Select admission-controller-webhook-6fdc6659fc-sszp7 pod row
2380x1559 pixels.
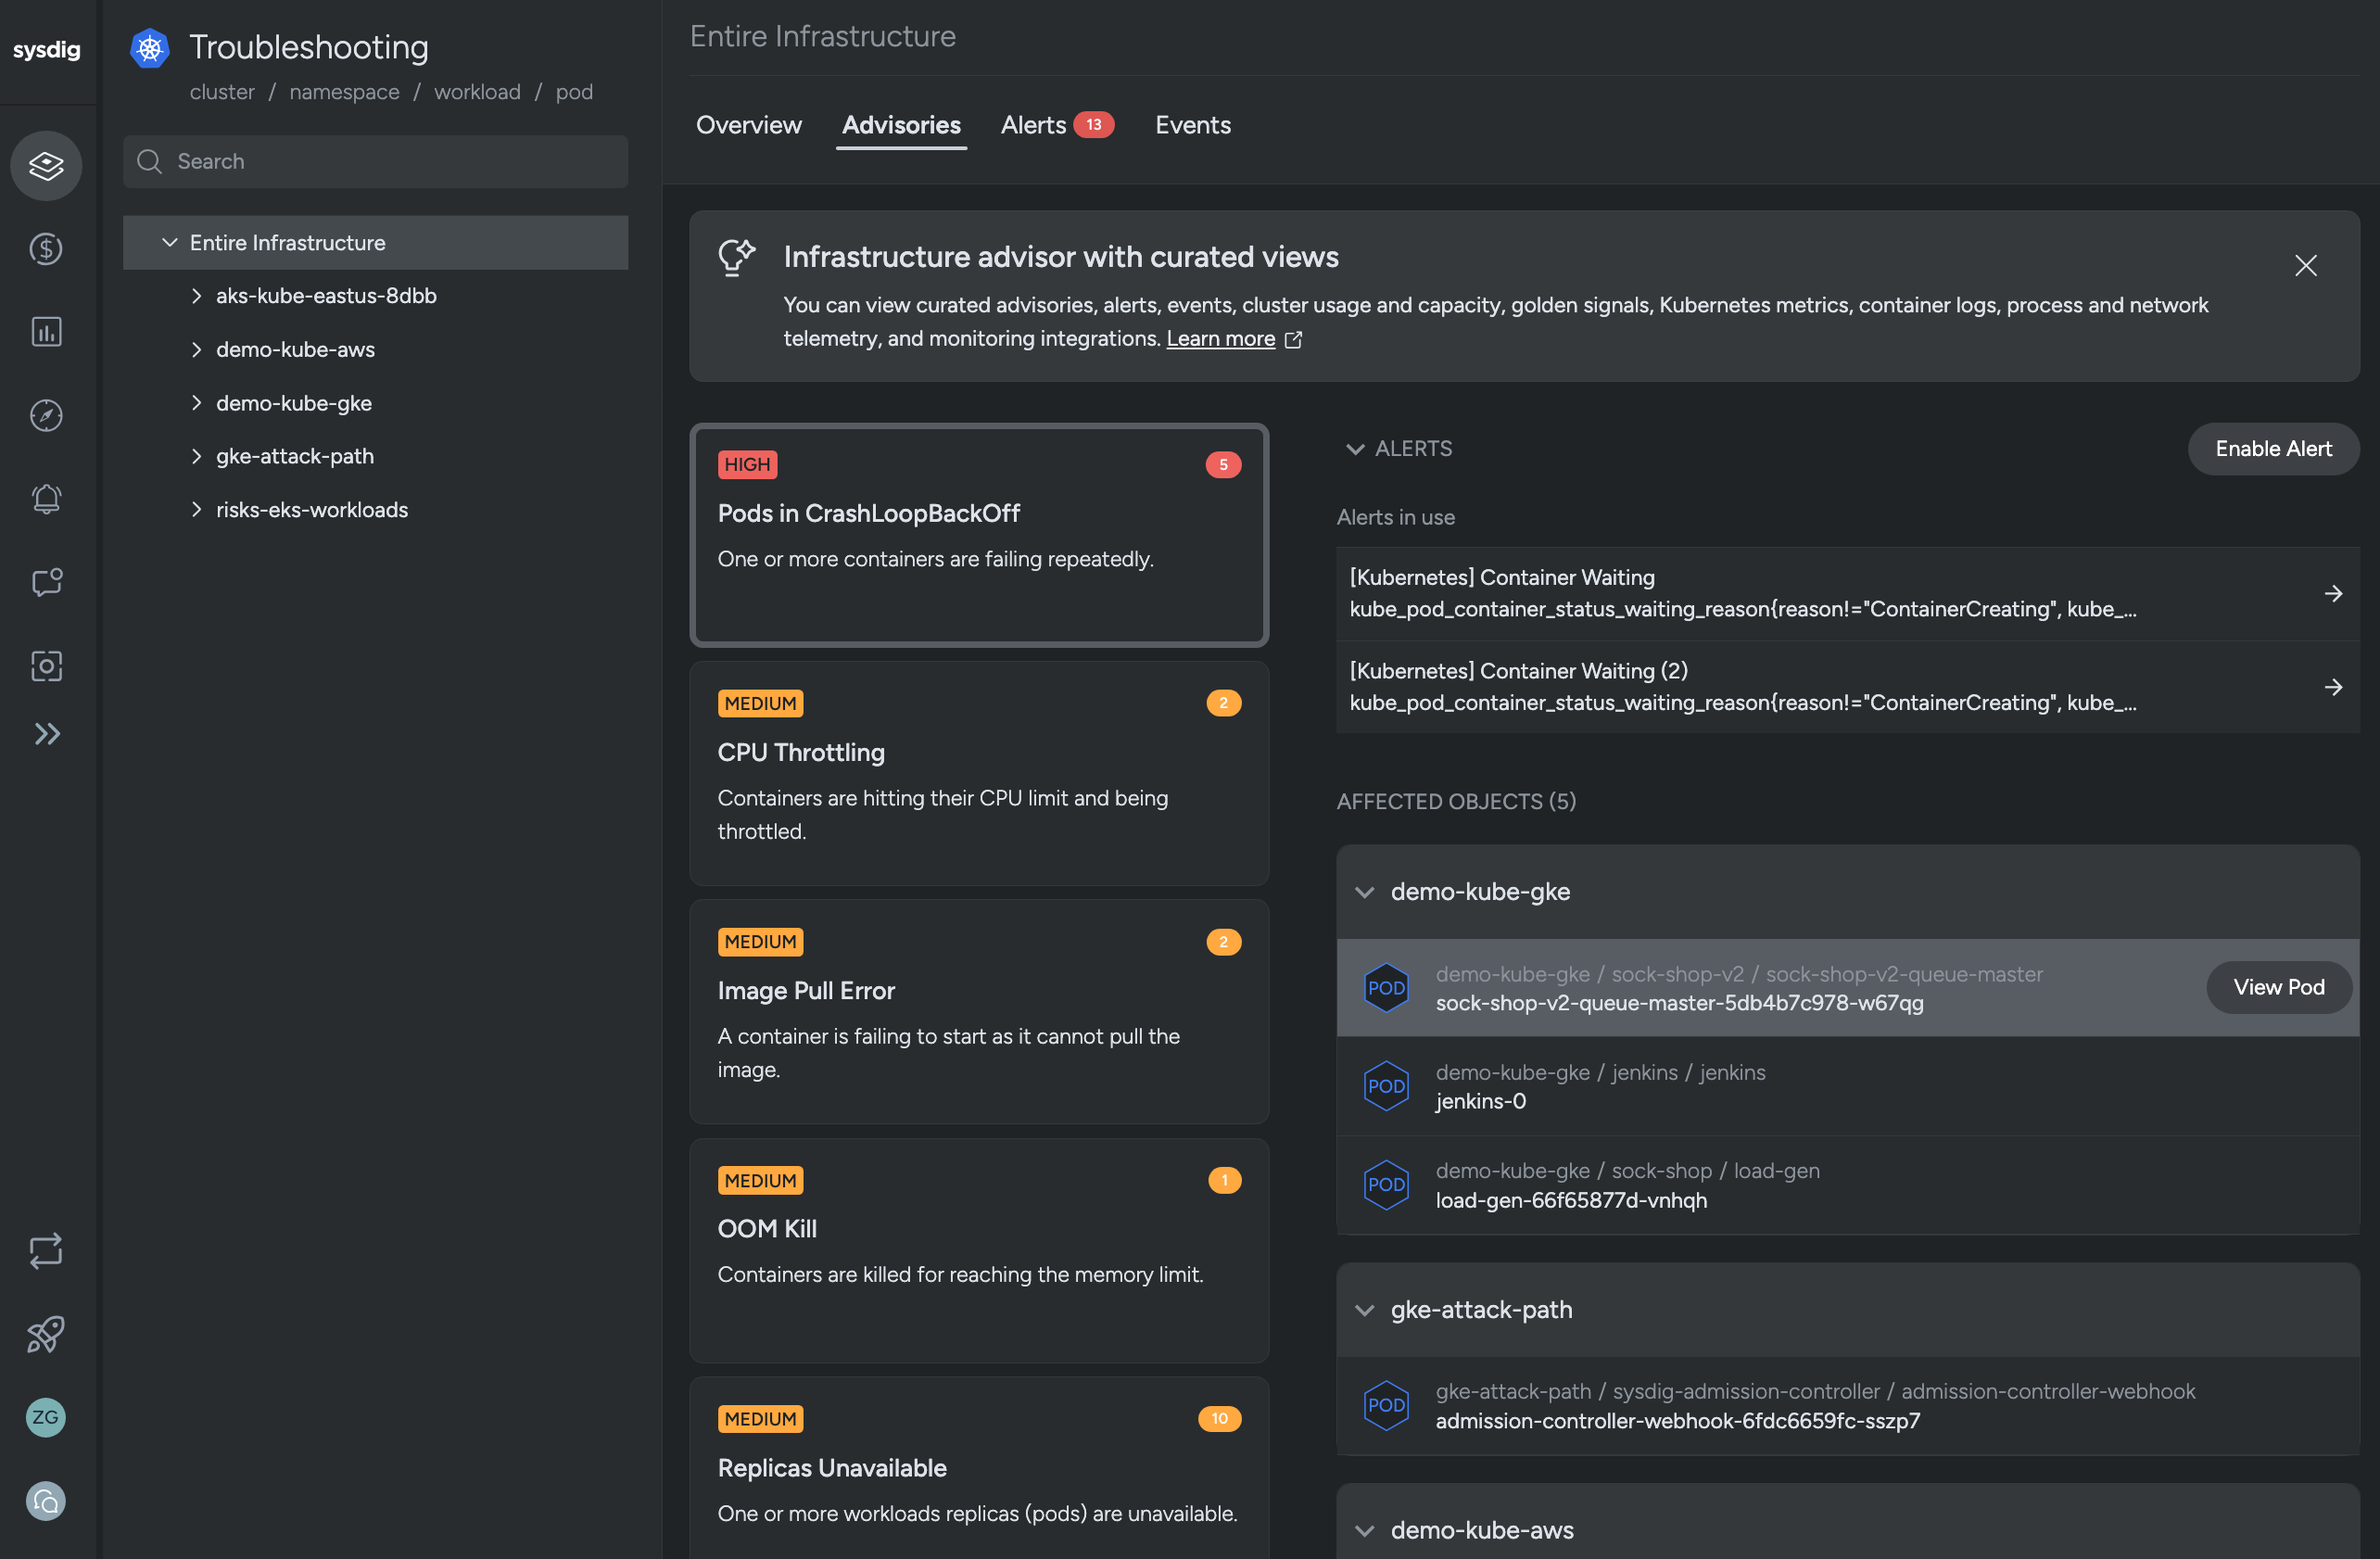coord(1848,1405)
